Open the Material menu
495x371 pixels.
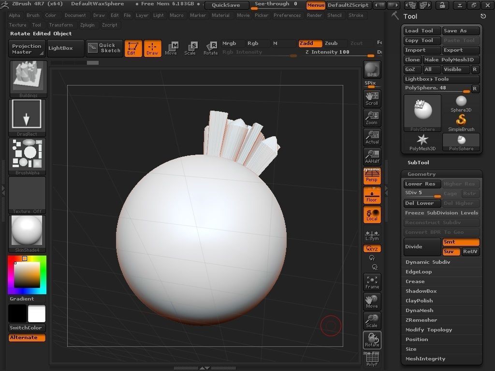[220, 15]
